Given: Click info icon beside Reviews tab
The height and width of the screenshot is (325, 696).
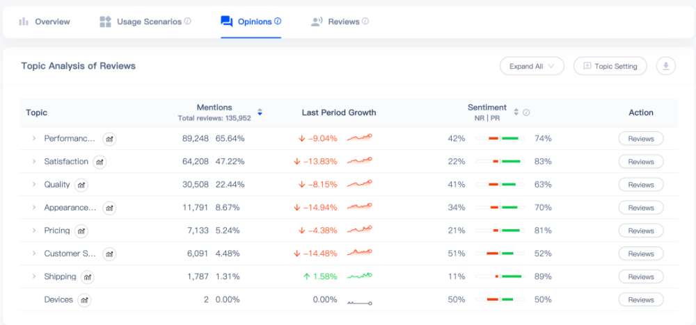Looking at the screenshot, I should click(365, 21).
